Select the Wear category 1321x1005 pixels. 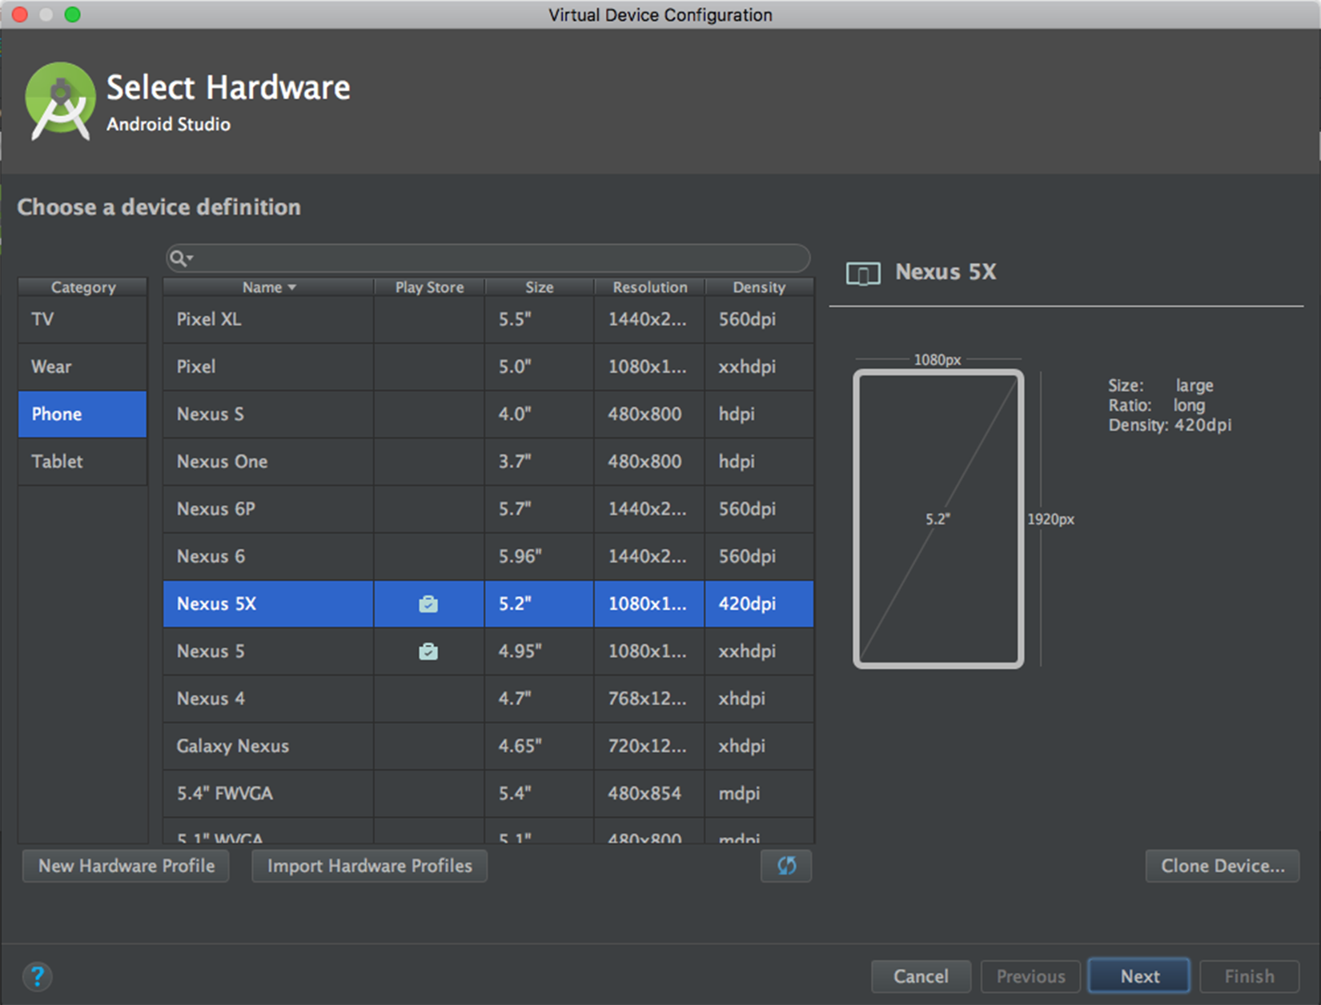coord(82,366)
